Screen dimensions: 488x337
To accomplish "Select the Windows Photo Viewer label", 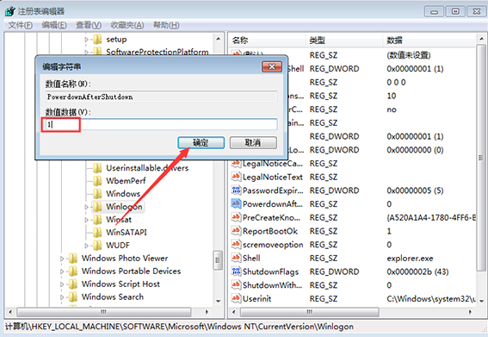I will pyautogui.click(x=125, y=258).
